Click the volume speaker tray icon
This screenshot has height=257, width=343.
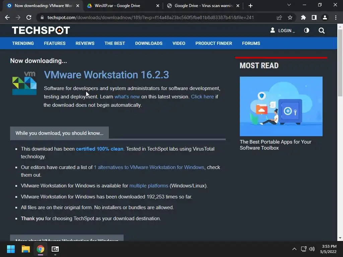[312, 249]
